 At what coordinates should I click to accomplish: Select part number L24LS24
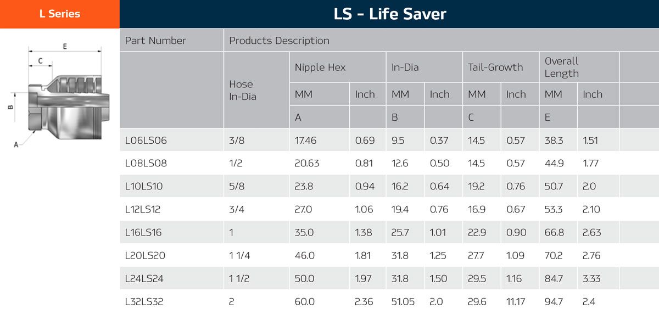coord(145,278)
